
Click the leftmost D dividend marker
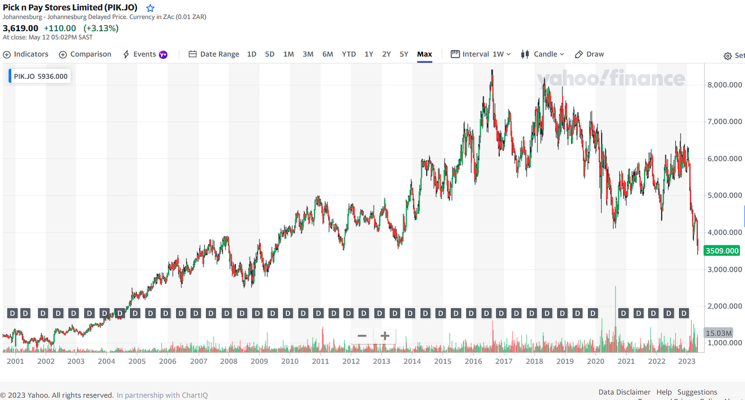(x=13, y=313)
